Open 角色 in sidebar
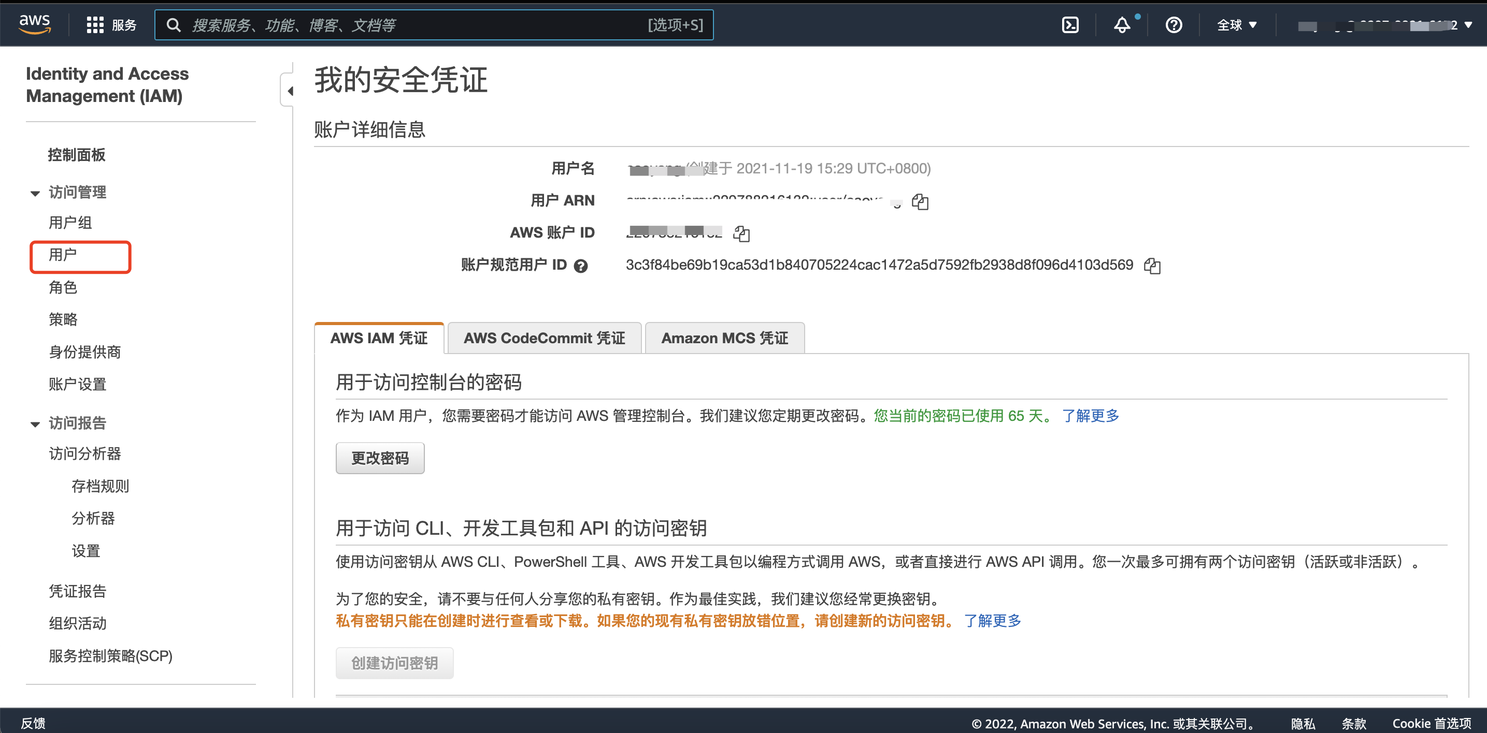Viewport: 1487px width, 733px height. [x=63, y=287]
